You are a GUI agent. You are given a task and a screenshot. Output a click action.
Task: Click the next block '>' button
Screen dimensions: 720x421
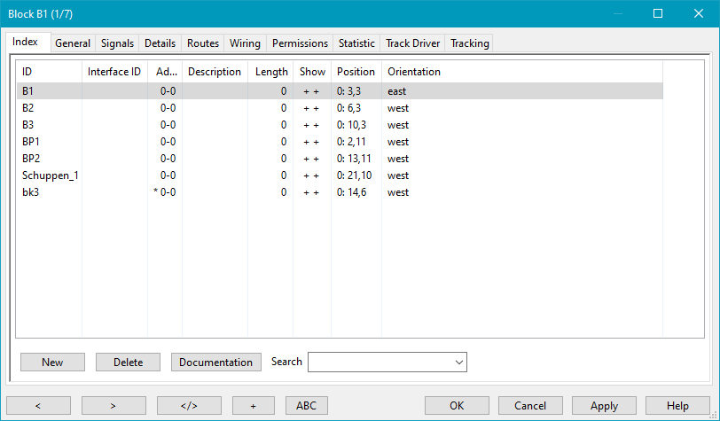[113, 405]
